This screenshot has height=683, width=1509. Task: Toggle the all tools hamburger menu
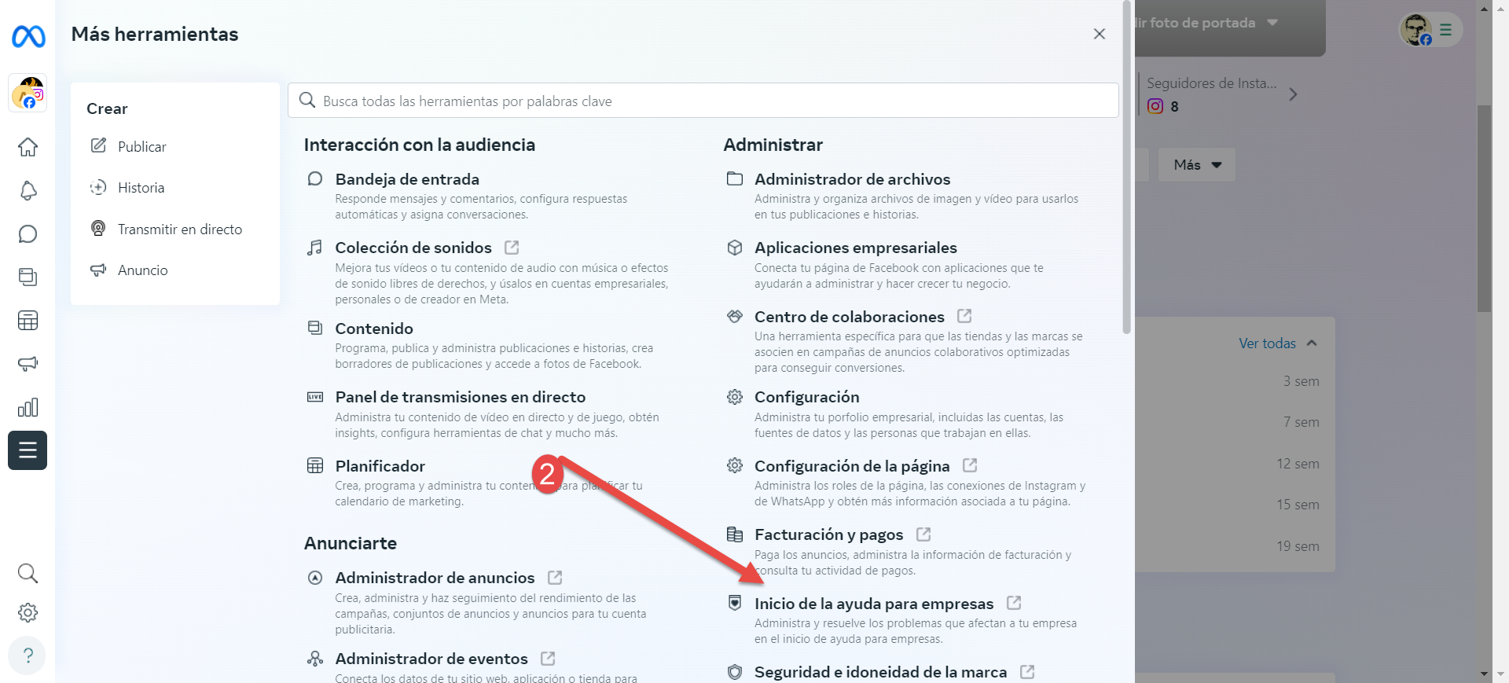28,450
